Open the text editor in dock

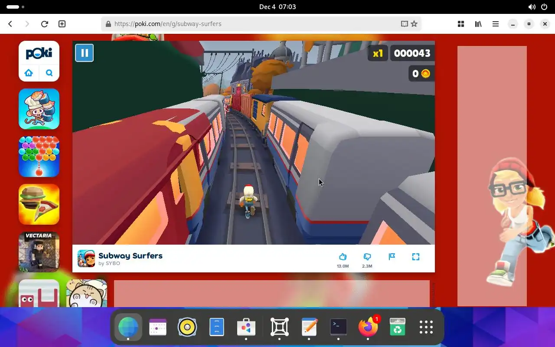point(309,327)
